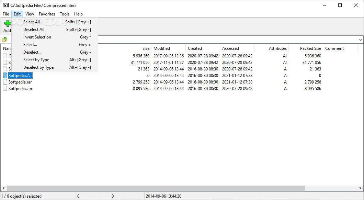This screenshot has width=364, height=200.
Task: Select the Softpedia.rar file name
Action: (x=20, y=82)
